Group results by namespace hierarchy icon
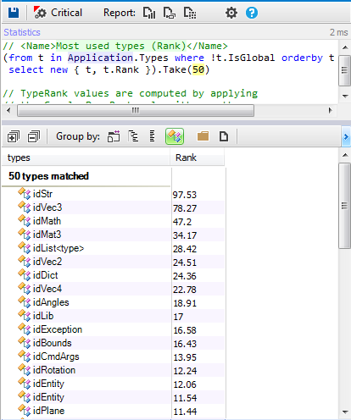This screenshot has width=351, height=420. (133, 136)
